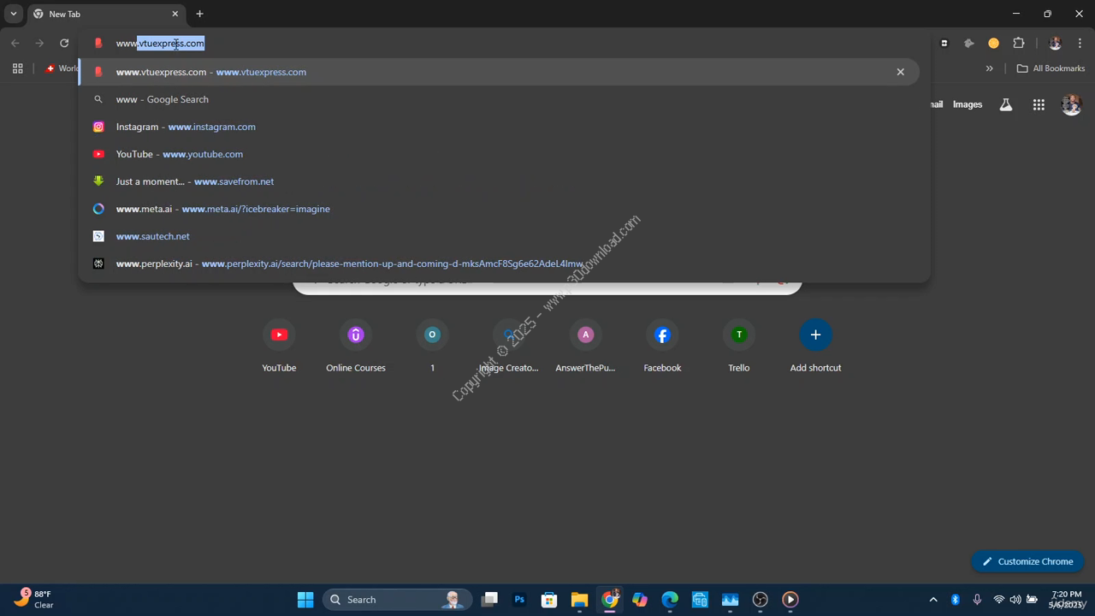
Task: Open the shortcut labeled 1
Action: click(432, 346)
